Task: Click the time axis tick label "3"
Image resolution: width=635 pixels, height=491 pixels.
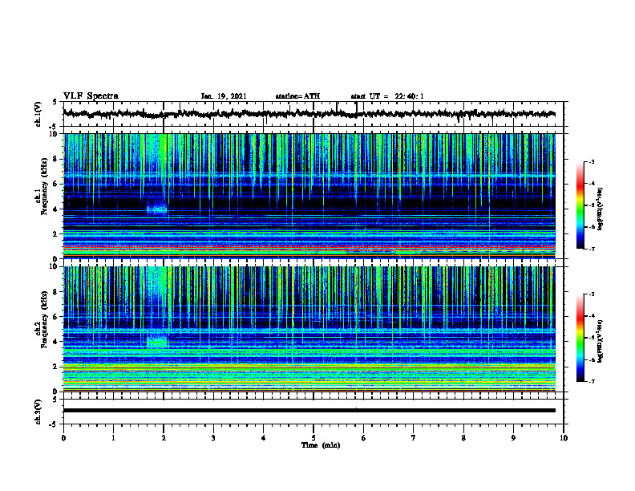Action: (x=213, y=438)
